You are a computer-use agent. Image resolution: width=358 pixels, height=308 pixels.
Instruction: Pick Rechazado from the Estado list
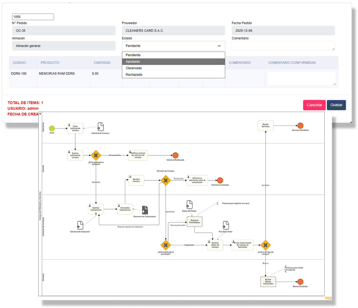(173, 75)
